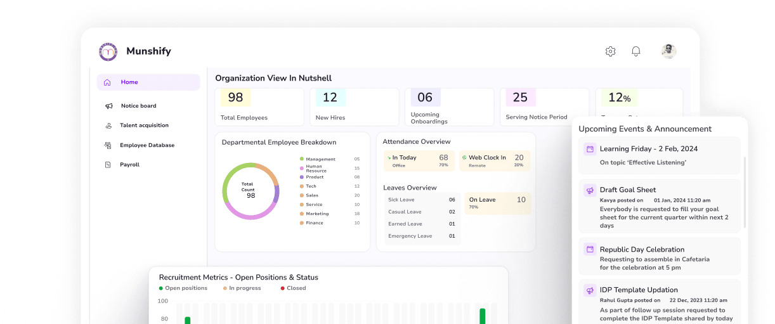The height and width of the screenshot is (324, 775).
Task: Click the Organization View In Nutshell heading
Action: (x=273, y=78)
